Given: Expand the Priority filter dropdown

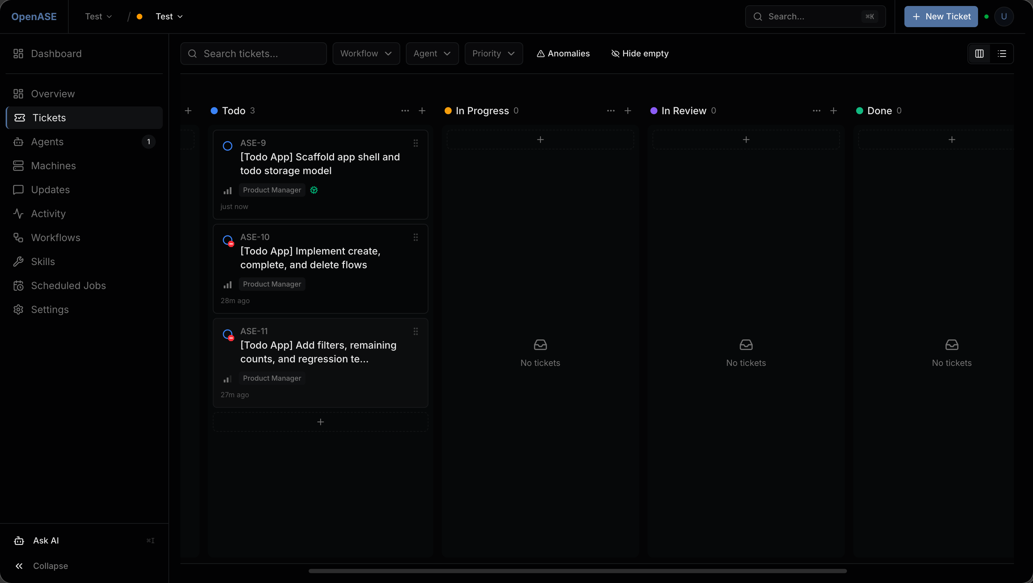Looking at the screenshot, I should coord(494,53).
